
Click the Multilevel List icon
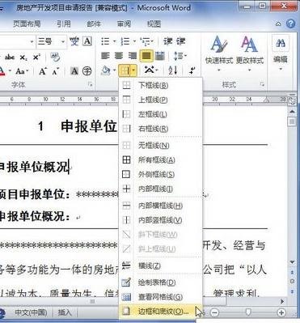click(146, 41)
